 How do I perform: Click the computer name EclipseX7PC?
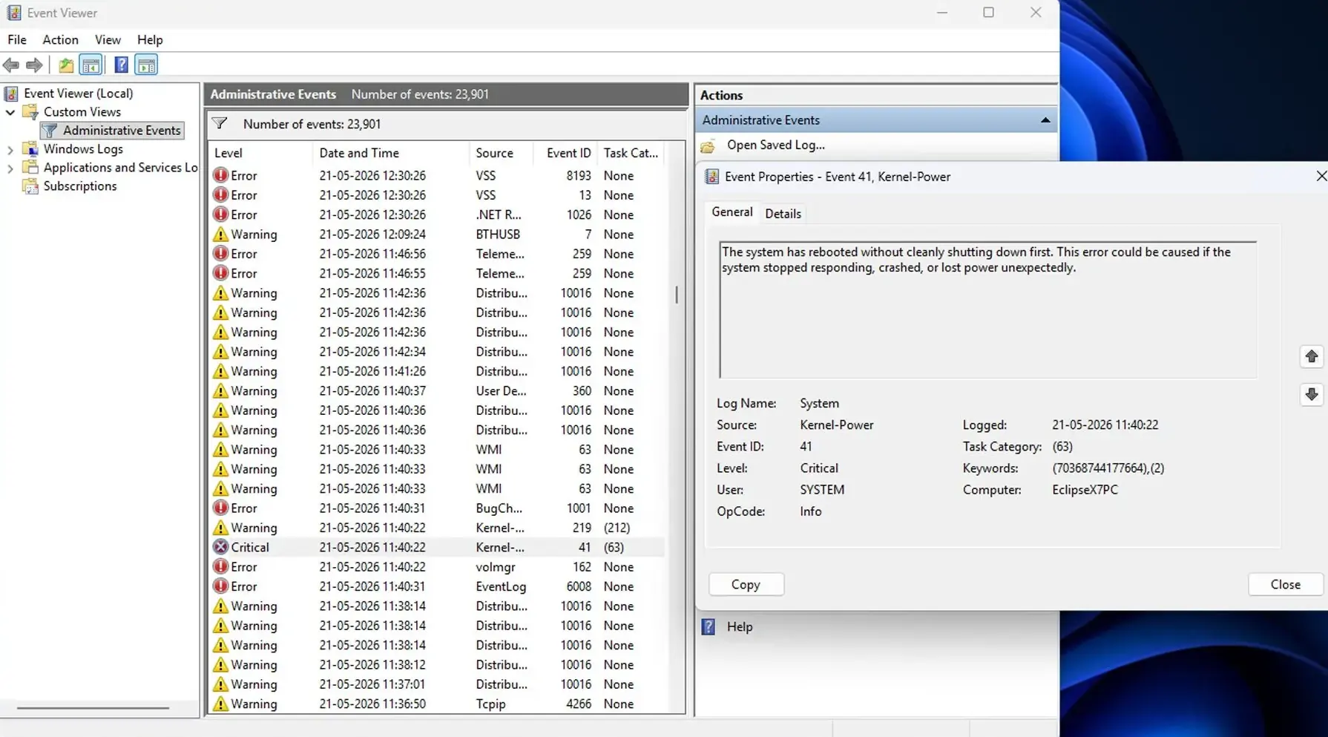[x=1085, y=490]
